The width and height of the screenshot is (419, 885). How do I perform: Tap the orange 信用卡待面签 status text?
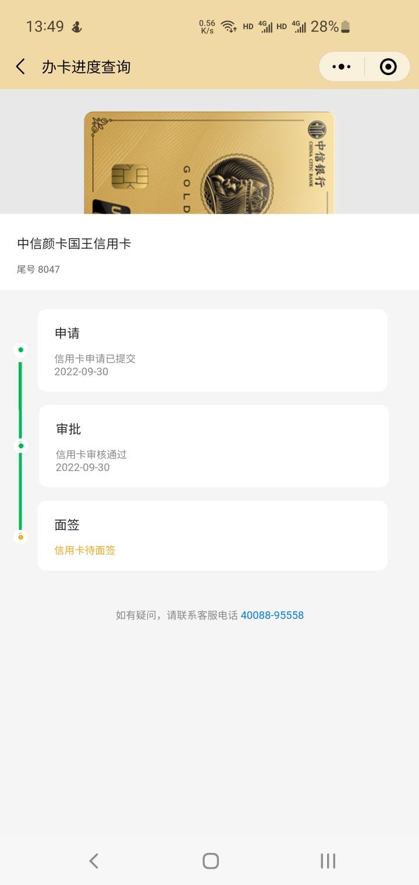click(85, 550)
